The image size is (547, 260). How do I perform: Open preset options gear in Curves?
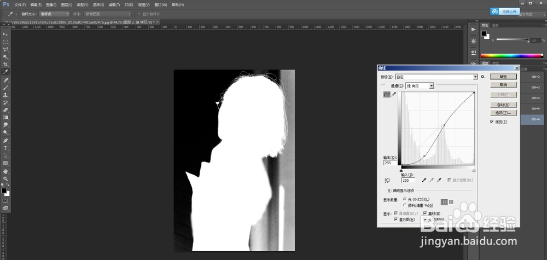tap(483, 77)
